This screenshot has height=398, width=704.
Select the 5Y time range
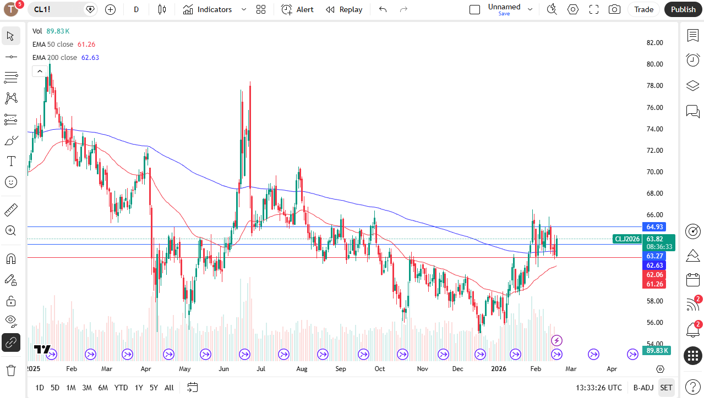tap(154, 388)
